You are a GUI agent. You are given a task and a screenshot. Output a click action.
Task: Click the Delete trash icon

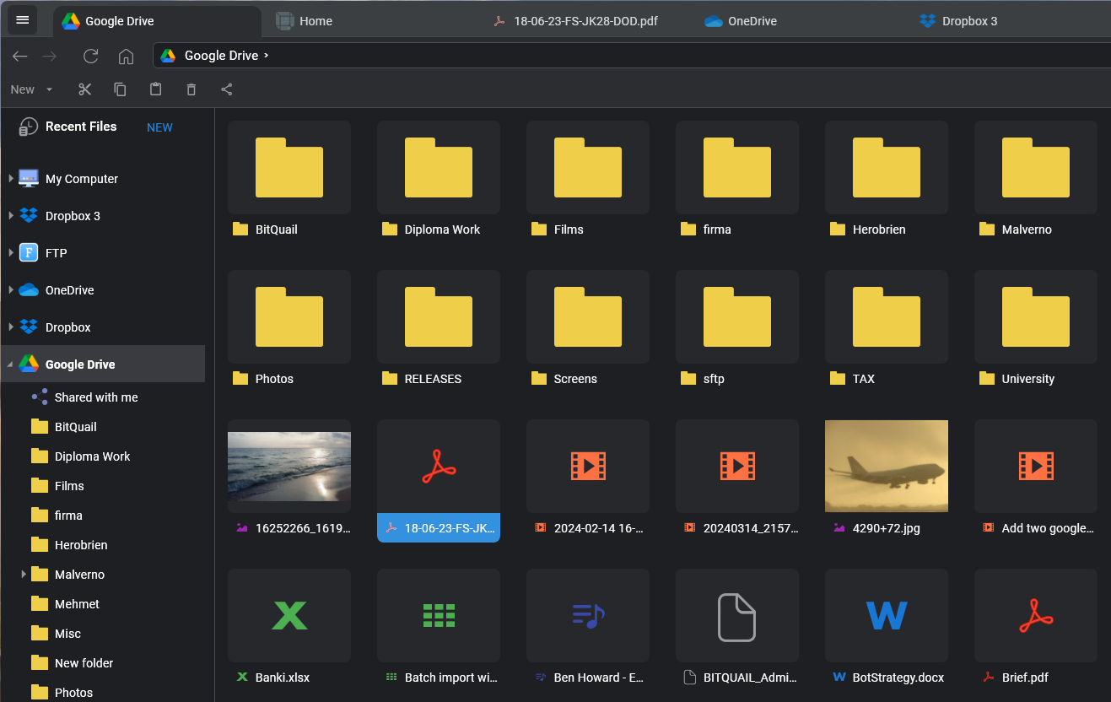191,89
